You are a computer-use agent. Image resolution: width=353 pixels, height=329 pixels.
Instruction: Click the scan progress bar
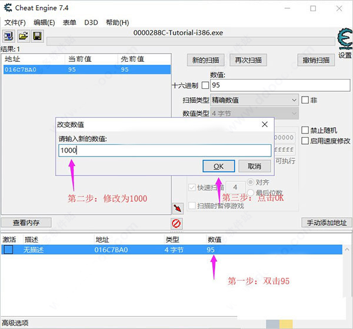coord(191,42)
